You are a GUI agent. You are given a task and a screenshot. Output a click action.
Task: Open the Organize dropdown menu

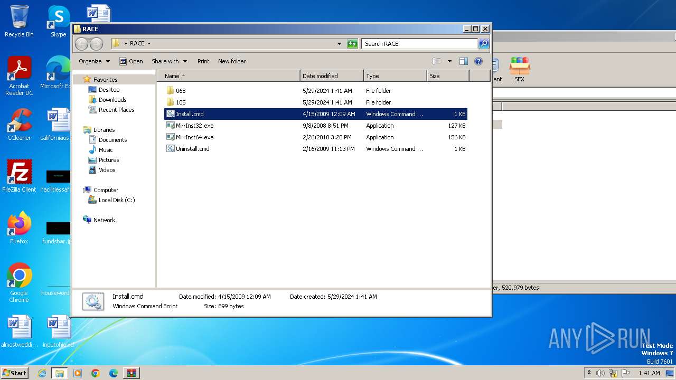coord(94,61)
